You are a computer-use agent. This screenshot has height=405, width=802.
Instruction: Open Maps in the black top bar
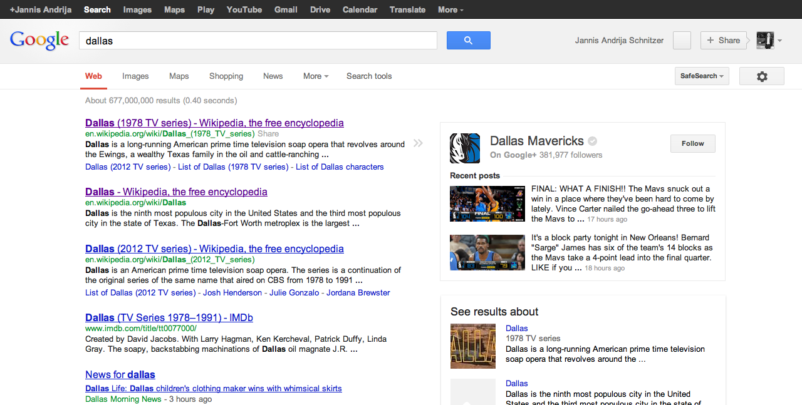coord(174,9)
